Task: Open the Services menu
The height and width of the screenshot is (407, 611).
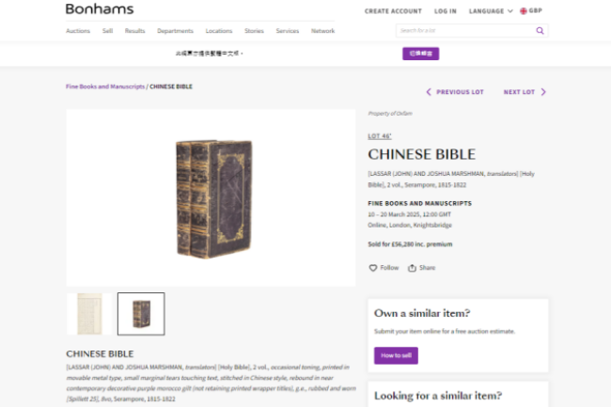Action: [288, 31]
